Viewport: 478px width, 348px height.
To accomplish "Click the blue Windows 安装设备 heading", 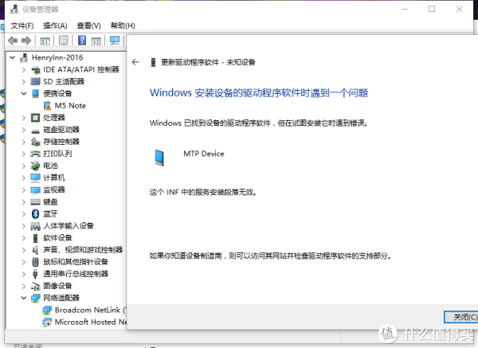I will coord(259,92).
